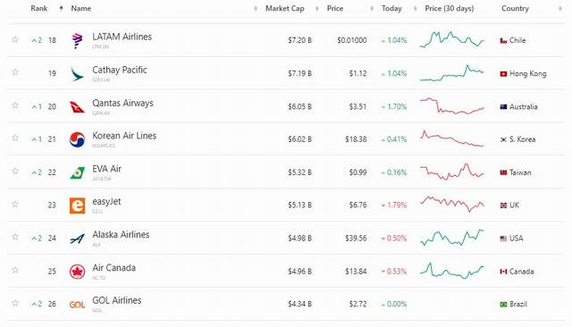Open the EVA Air logo icon
572x327 pixels.
coord(78,172)
